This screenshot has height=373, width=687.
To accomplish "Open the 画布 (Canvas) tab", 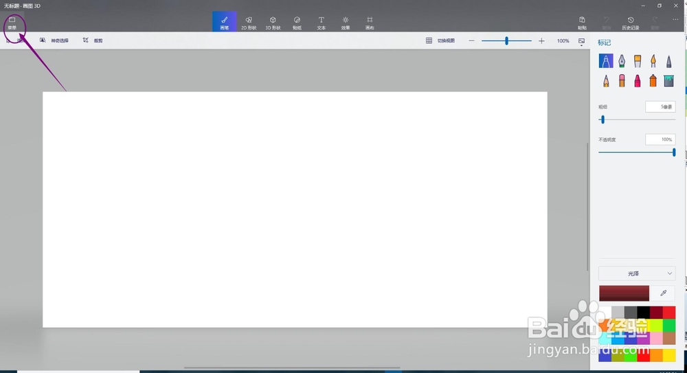I will (370, 23).
